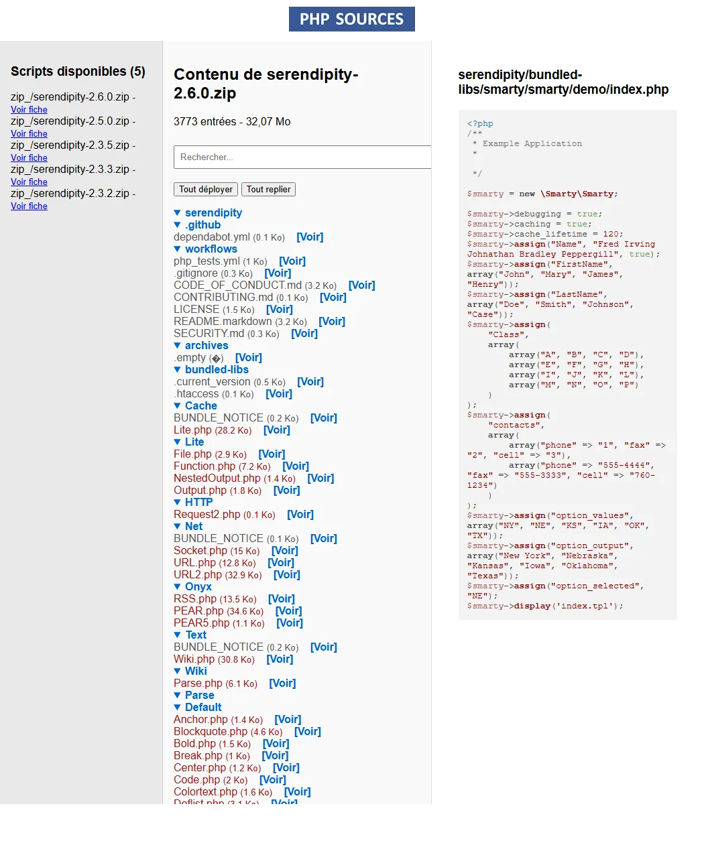Collapse the Cache folder
704x845 pixels.
[194, 406]
